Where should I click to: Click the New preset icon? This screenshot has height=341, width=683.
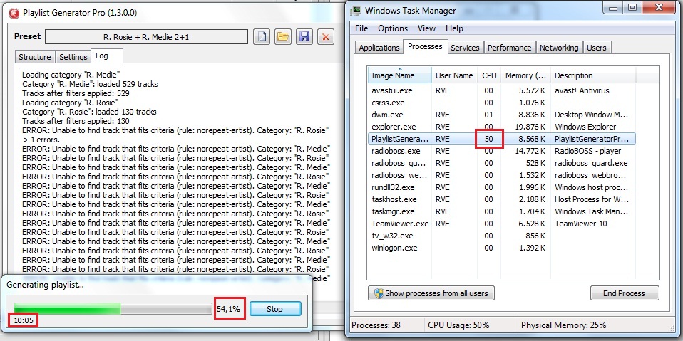tap(262, 37)
